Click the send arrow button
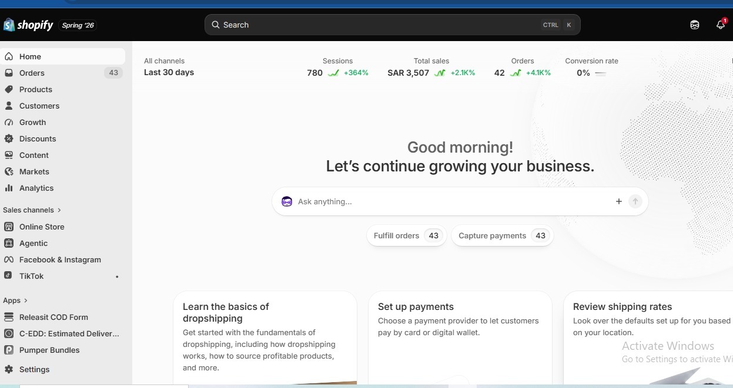 tap(635, 201)
